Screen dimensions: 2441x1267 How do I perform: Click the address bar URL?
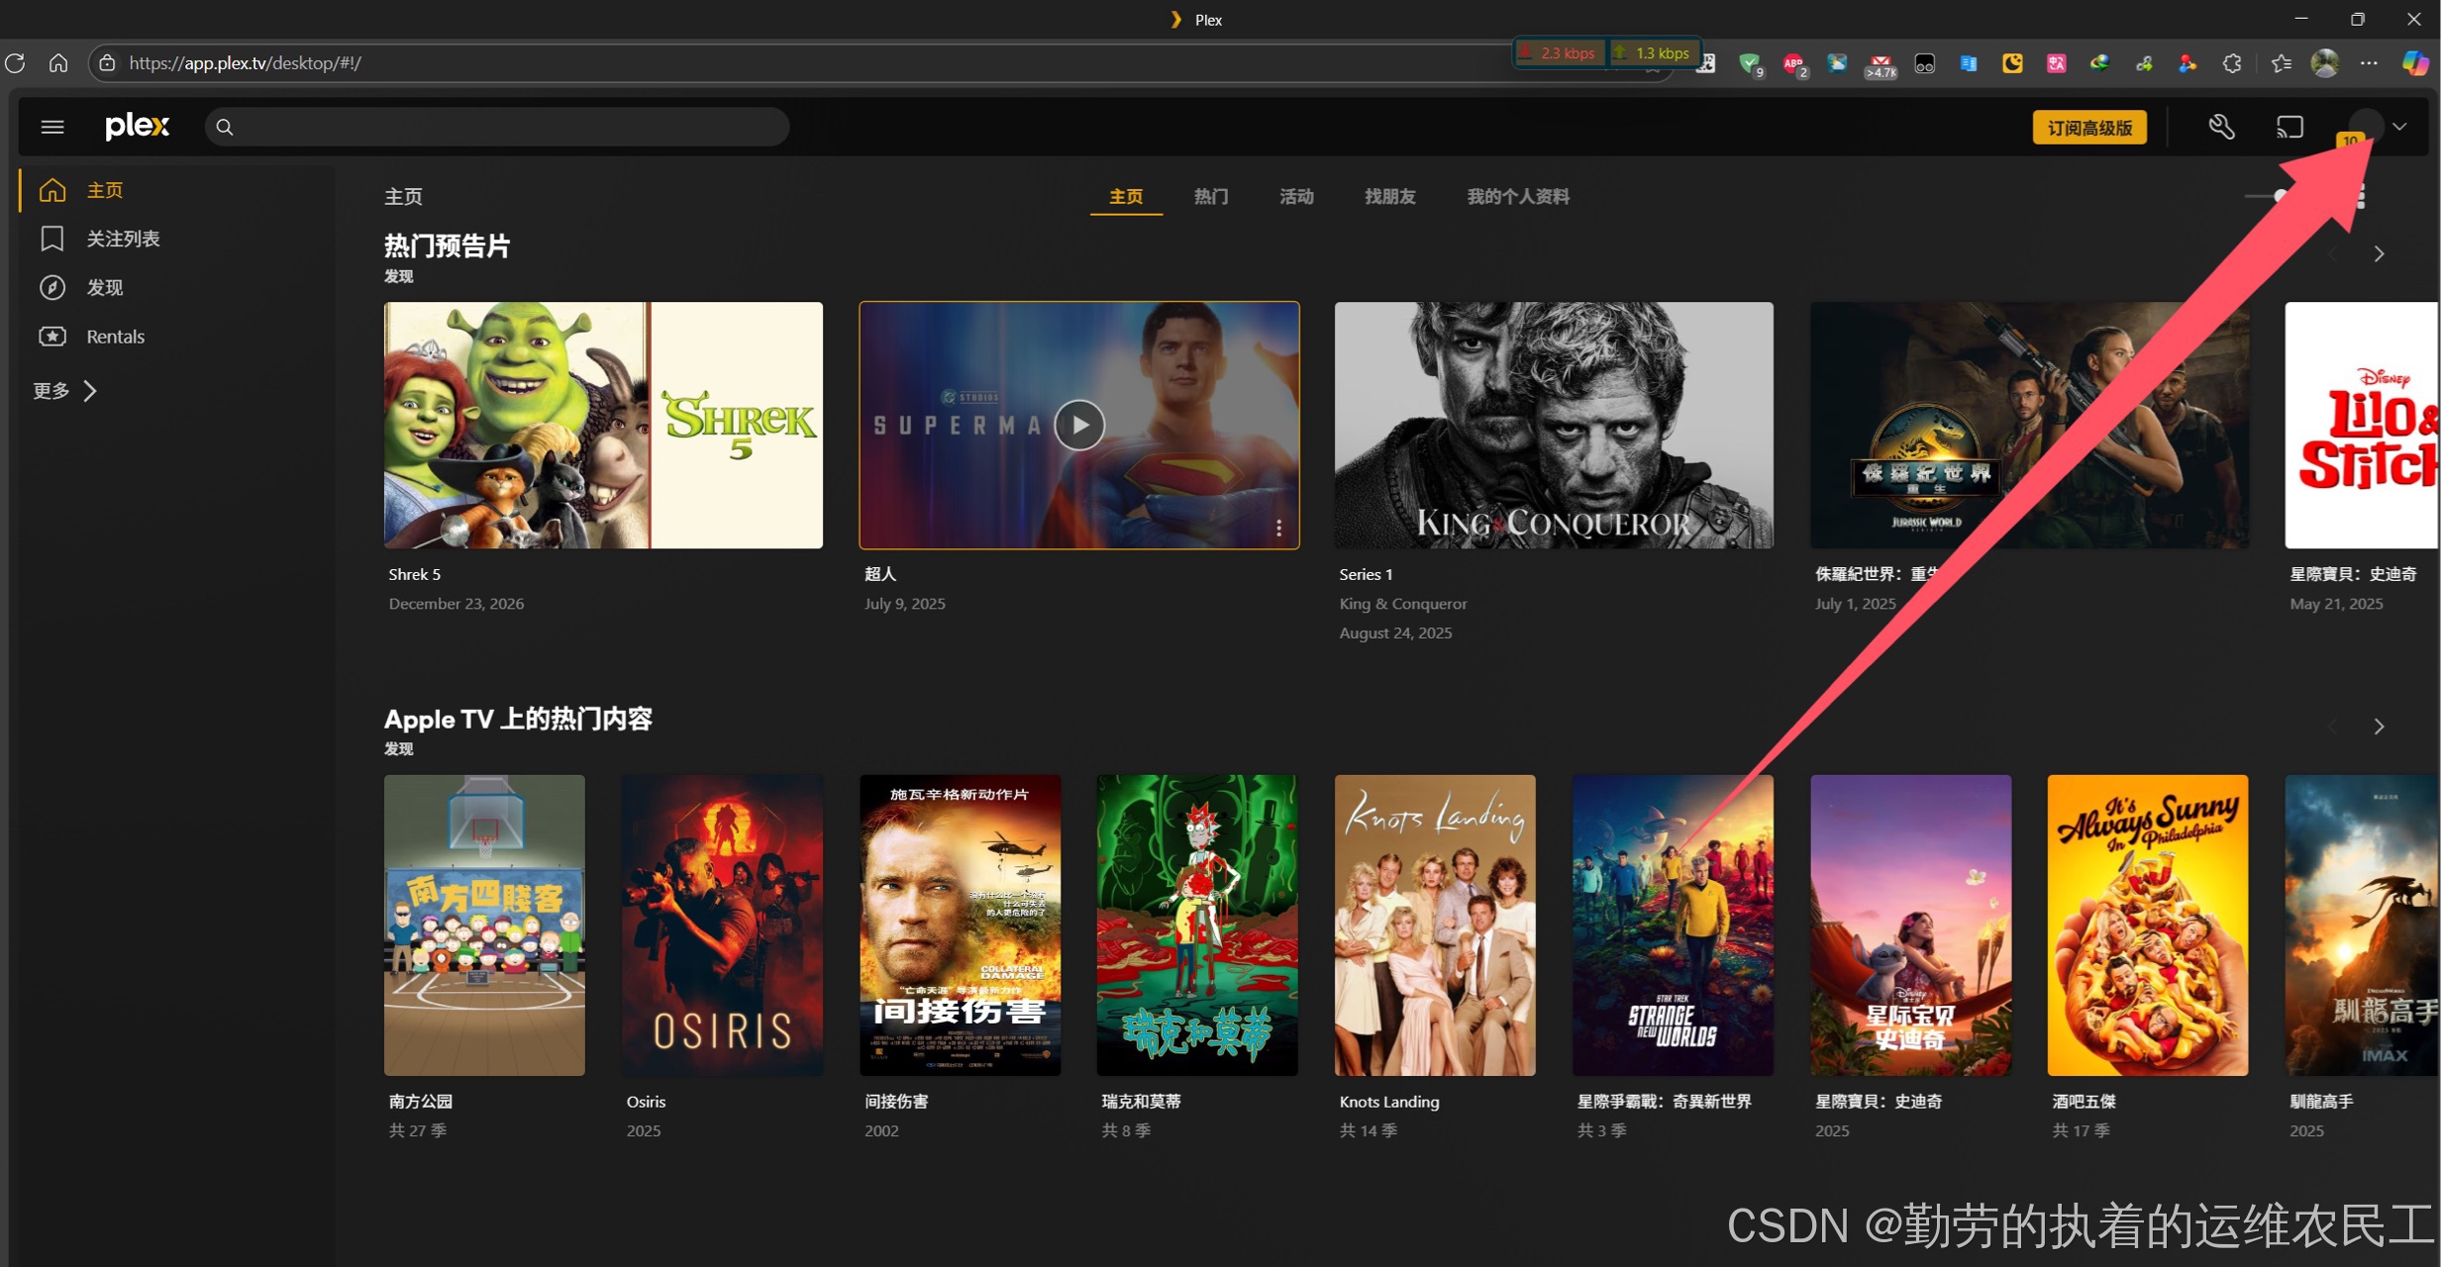click(245, 63)
